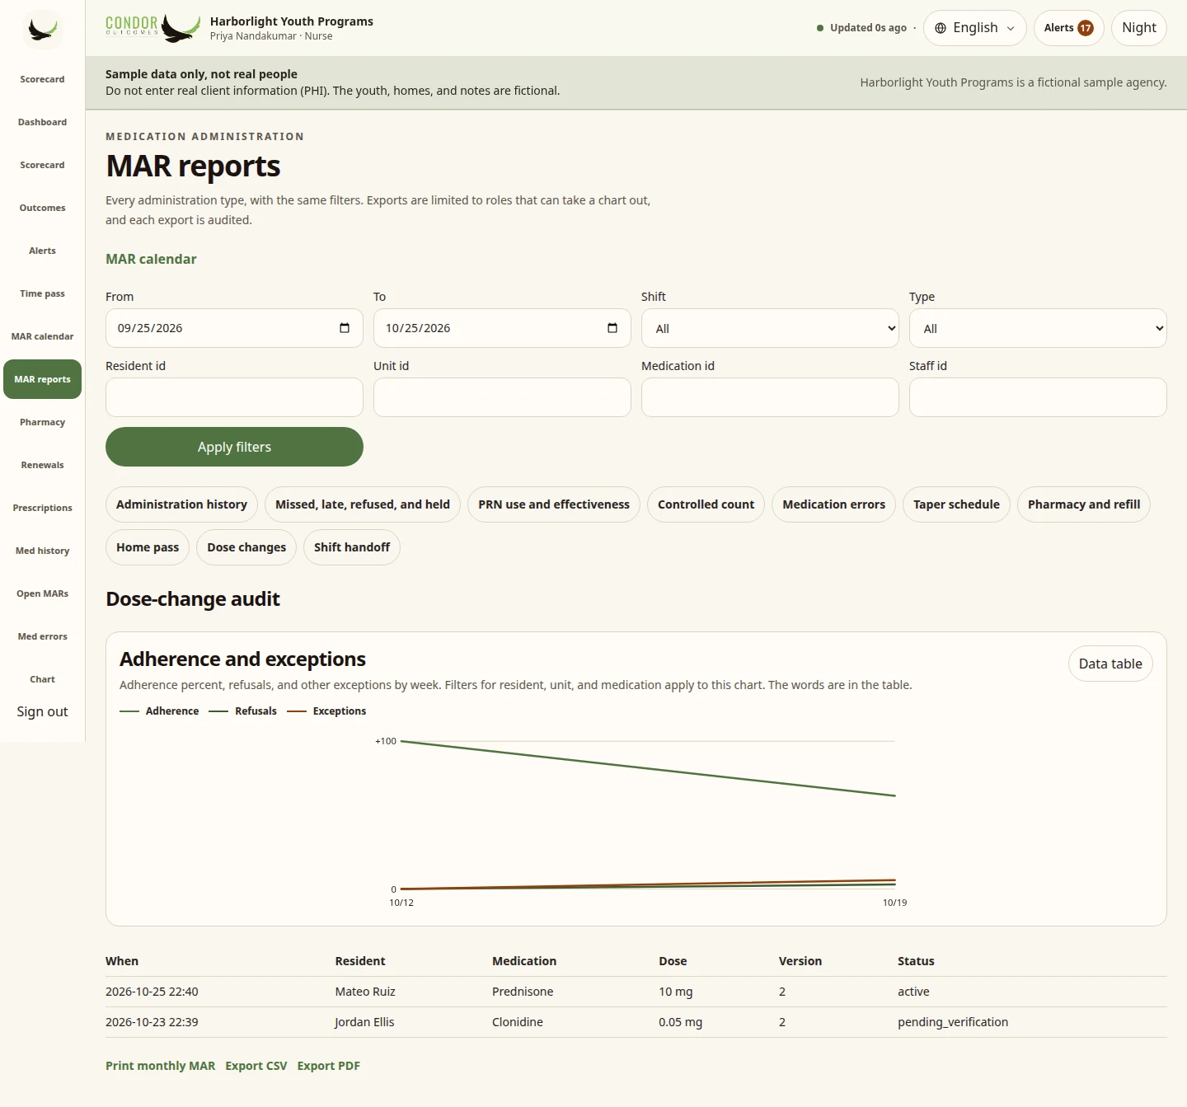The width and height of the screenshot is (1187, 1107).
Task: Apply filters to the report
Action: click(x=234, y=447)
